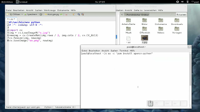Open the Videos folder
The height and width of the screenshot is (112, 200).
[x=161, y=30]
